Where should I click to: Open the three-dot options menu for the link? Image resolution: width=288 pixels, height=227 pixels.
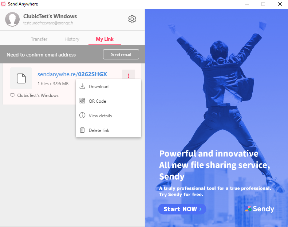point(129,76)
